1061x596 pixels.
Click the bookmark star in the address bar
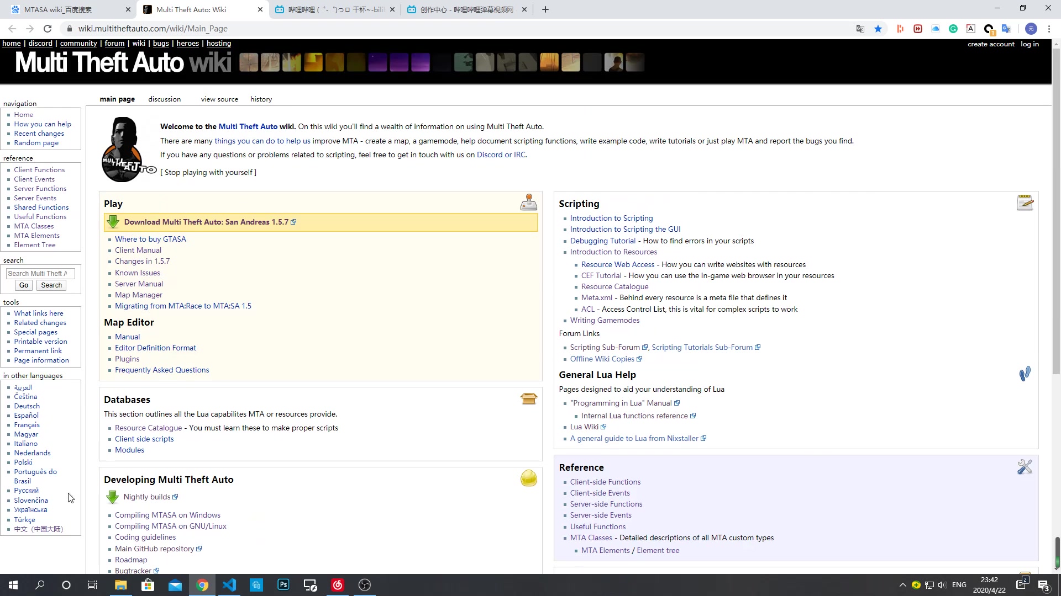(878, 29)
